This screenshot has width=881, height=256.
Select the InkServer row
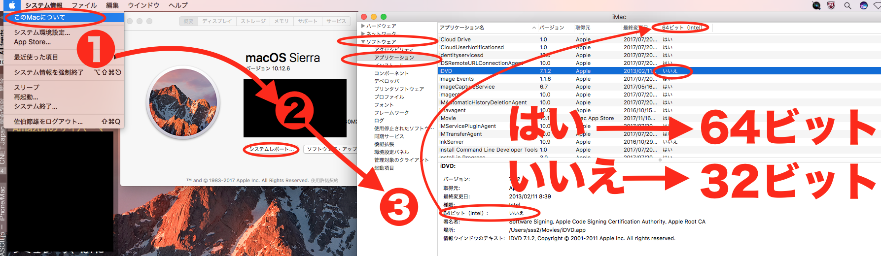(659, 142)
